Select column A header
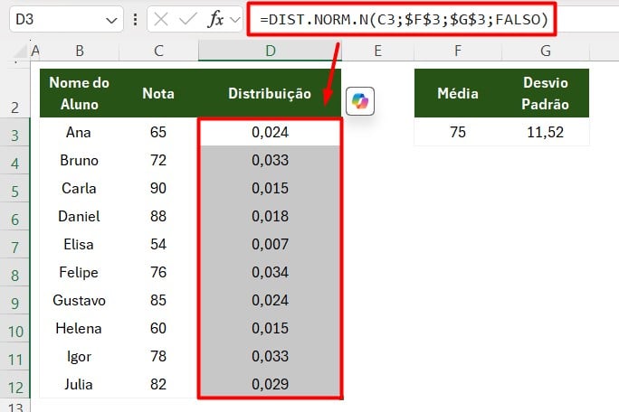The image size is (619, 412). tap(35, 51)
